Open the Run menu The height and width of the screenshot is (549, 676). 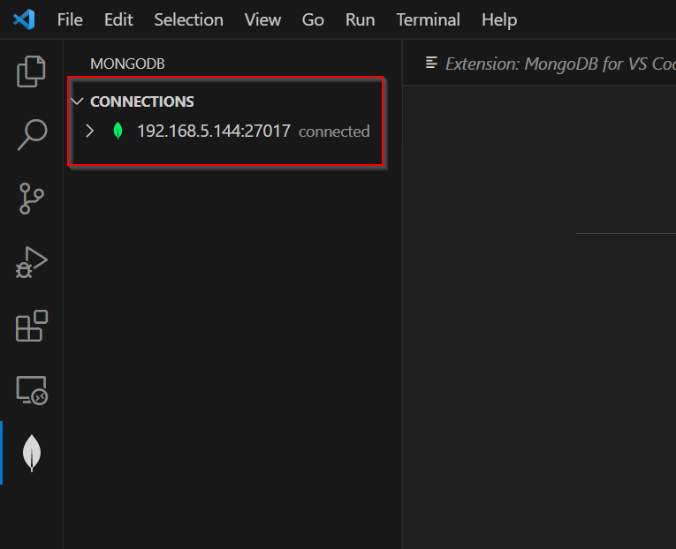coord(360,19)
